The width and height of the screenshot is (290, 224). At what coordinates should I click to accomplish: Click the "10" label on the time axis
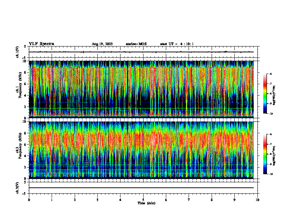tap(257, 200)
